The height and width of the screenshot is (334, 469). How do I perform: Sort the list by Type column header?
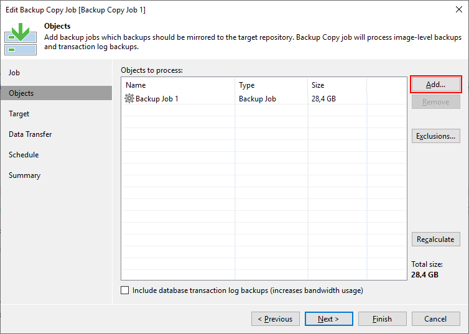(x=271, y=85)
